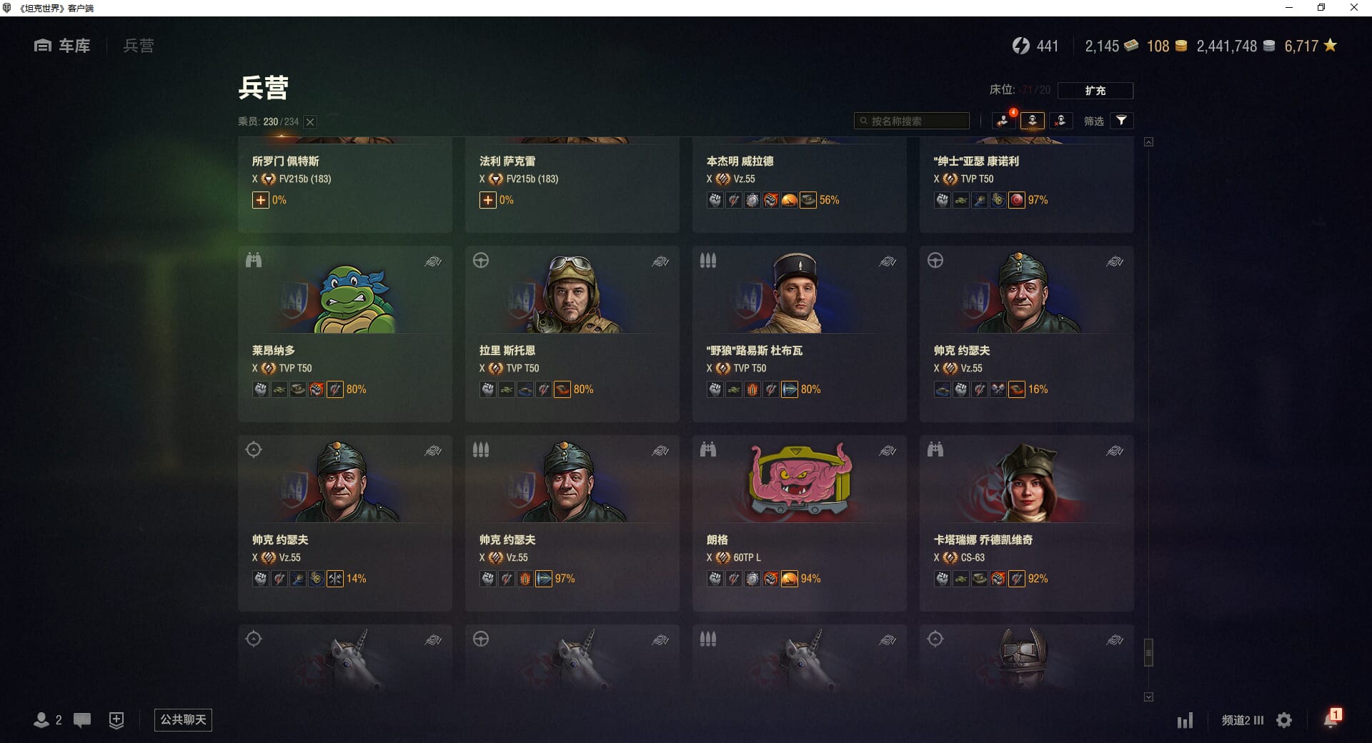
Task: Select the 兵营 barracks tab
Action: (x=139, y=46)
